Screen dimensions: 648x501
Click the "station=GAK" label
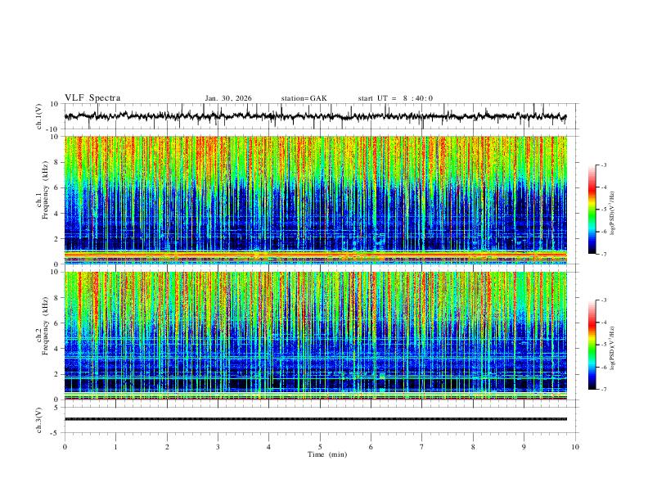click(304, 98)
